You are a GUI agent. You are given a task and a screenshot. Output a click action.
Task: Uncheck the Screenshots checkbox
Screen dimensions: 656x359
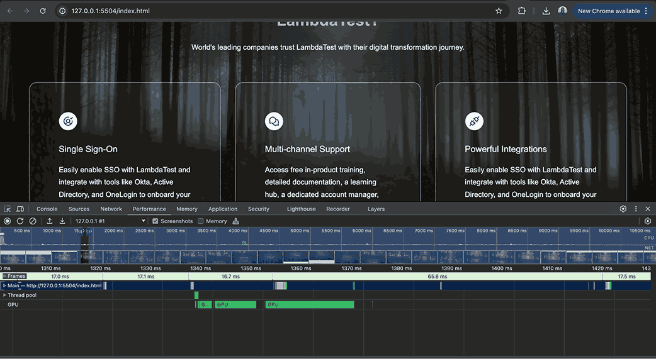(156, 221)
